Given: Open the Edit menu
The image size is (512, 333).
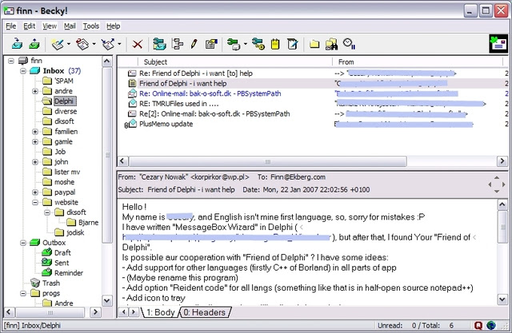Looking at the screenshot, I should pyautogui.click(x=29, y=26).
